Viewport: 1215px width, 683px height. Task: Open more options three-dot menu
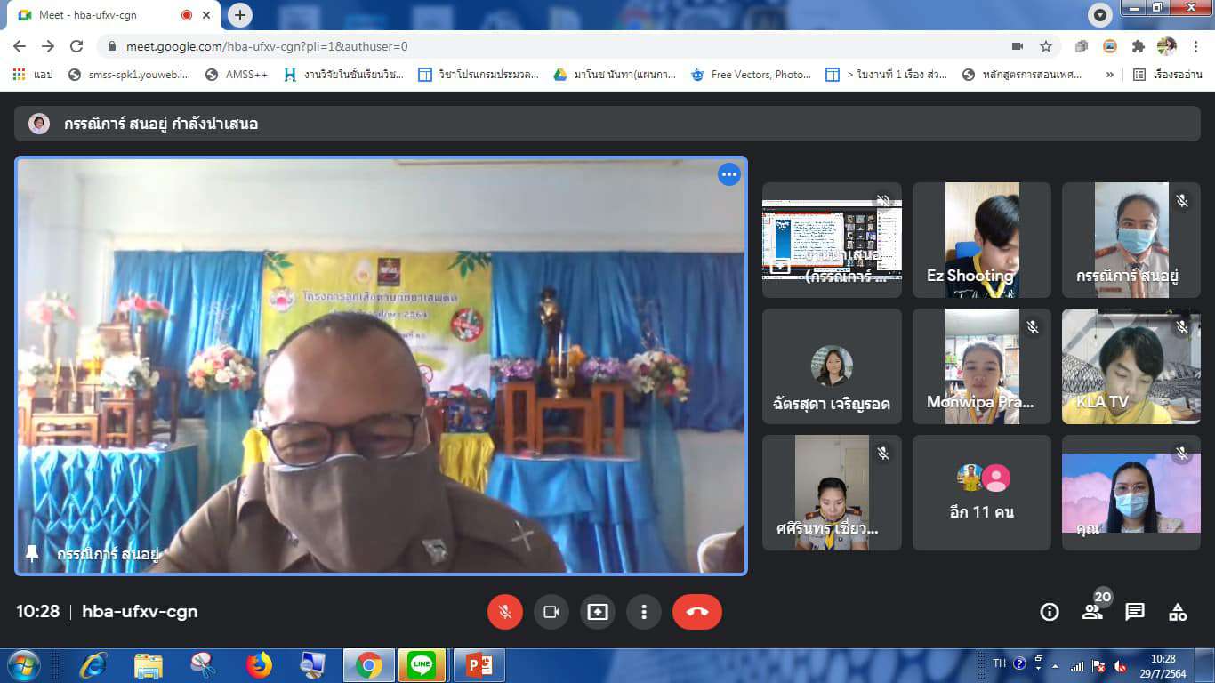[643, 612]
